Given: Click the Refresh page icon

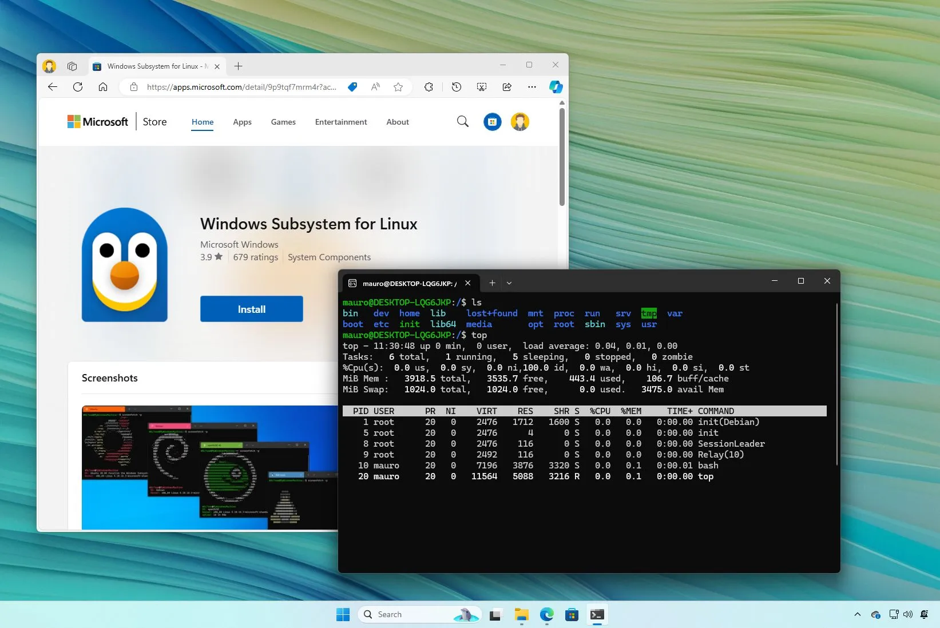Looking at the screenshot, I should coord(78,87).
